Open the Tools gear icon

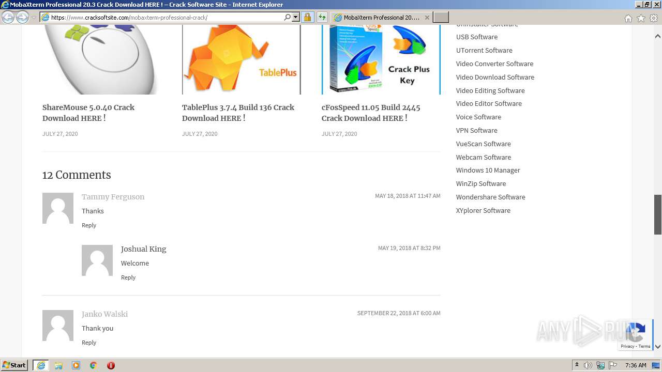[654, 18]
